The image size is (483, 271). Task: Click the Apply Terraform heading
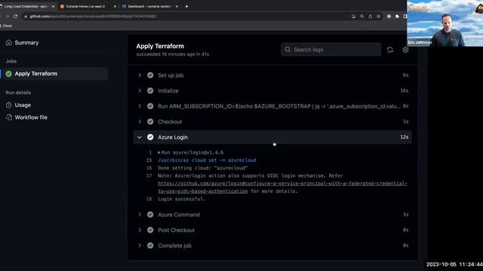point(160,46)
